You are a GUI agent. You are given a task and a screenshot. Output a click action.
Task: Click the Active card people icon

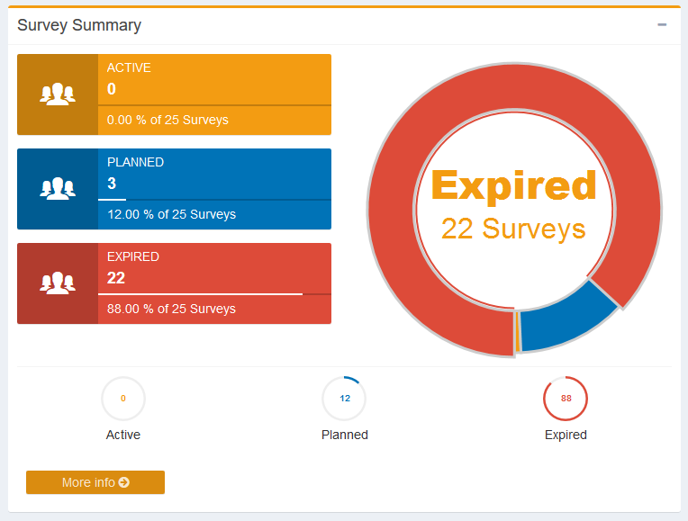pyautogui.click(x=58, y=94)
